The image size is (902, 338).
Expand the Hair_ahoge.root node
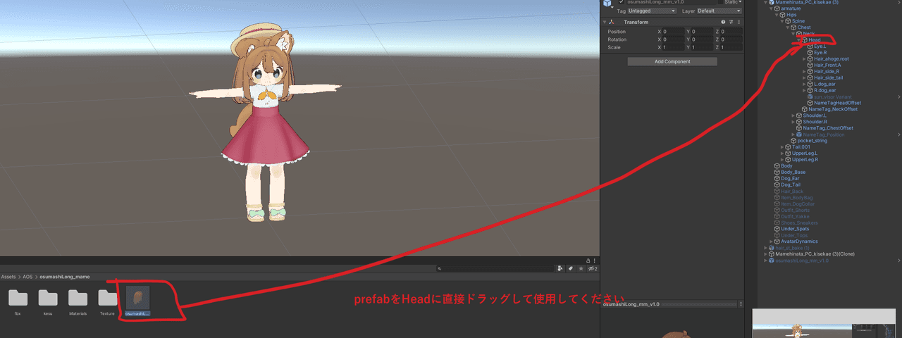(x=805, y=58)
